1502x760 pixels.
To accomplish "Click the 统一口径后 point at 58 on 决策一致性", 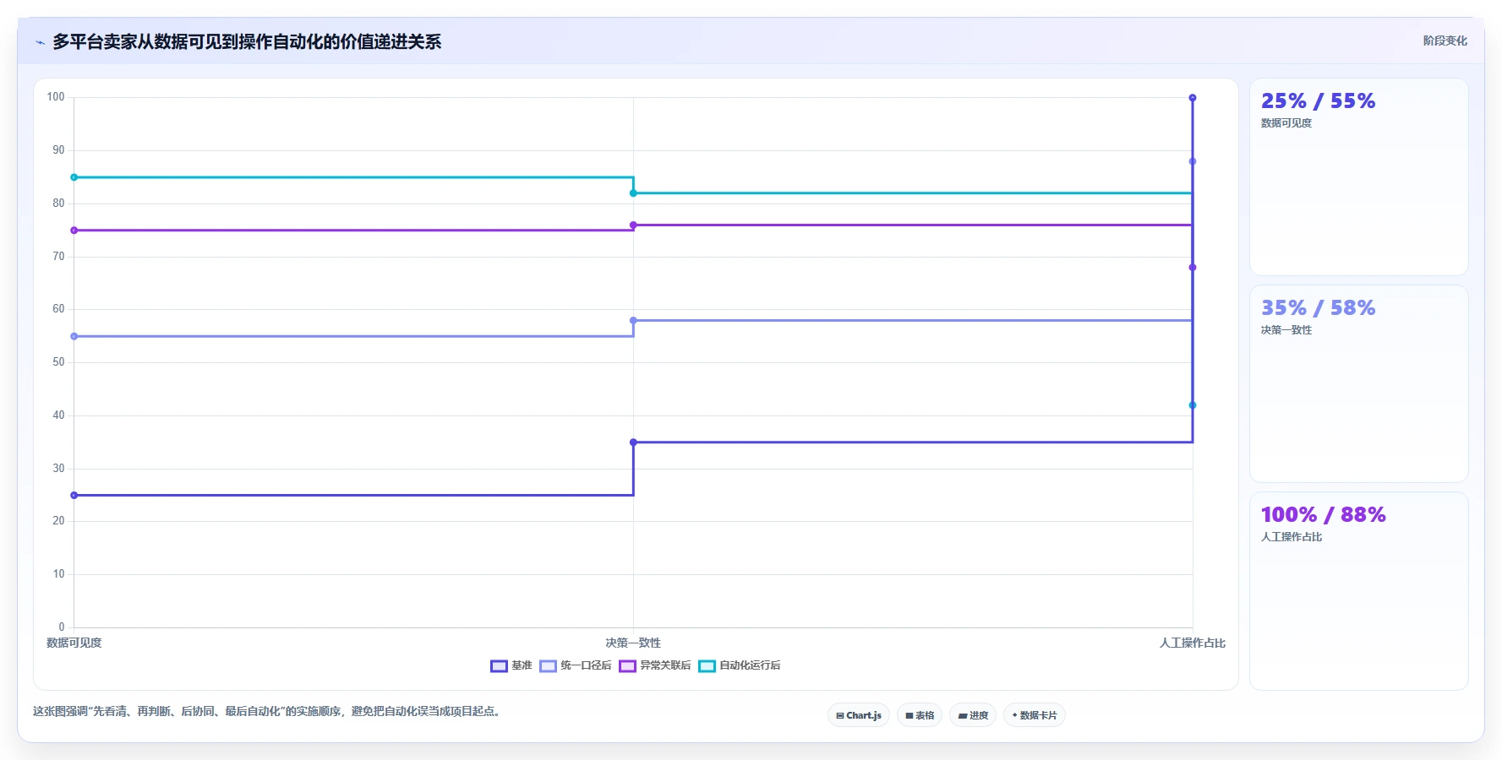I will tap(633, 321).
